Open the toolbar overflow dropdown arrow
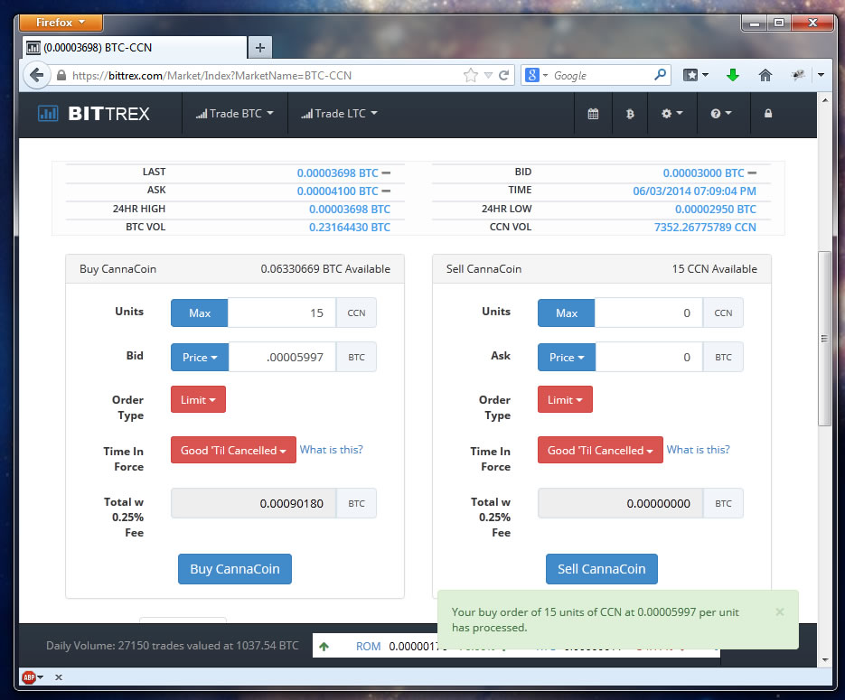The image size is (845, 700). (821, 75)
